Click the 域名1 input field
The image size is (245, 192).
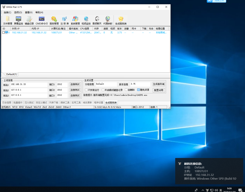pos(29,84)
